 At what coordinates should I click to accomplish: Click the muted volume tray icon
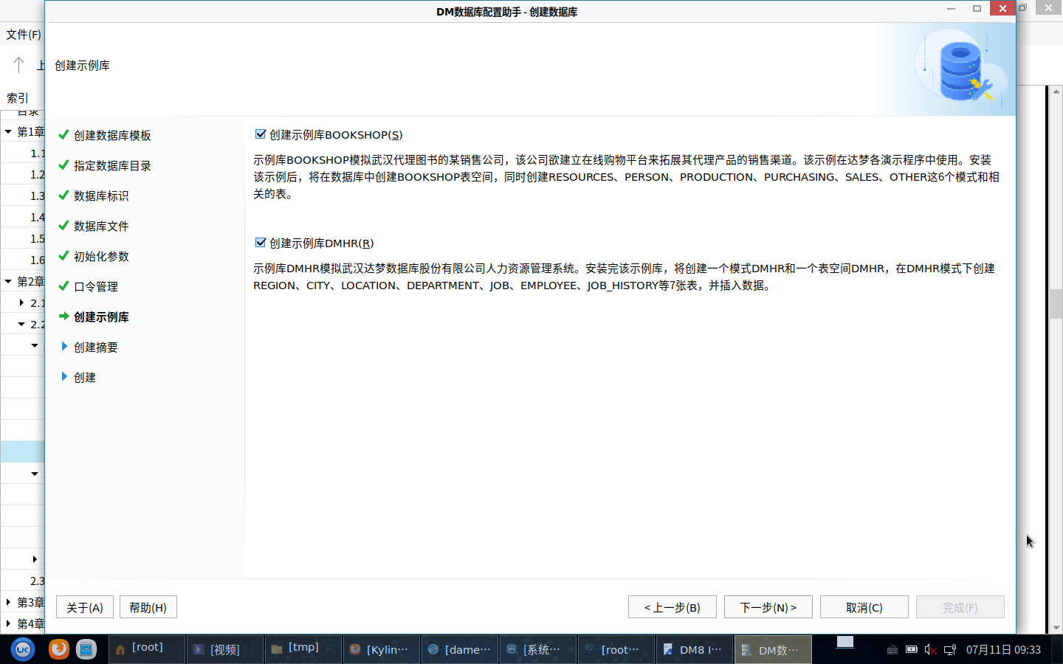pos(930,650)
